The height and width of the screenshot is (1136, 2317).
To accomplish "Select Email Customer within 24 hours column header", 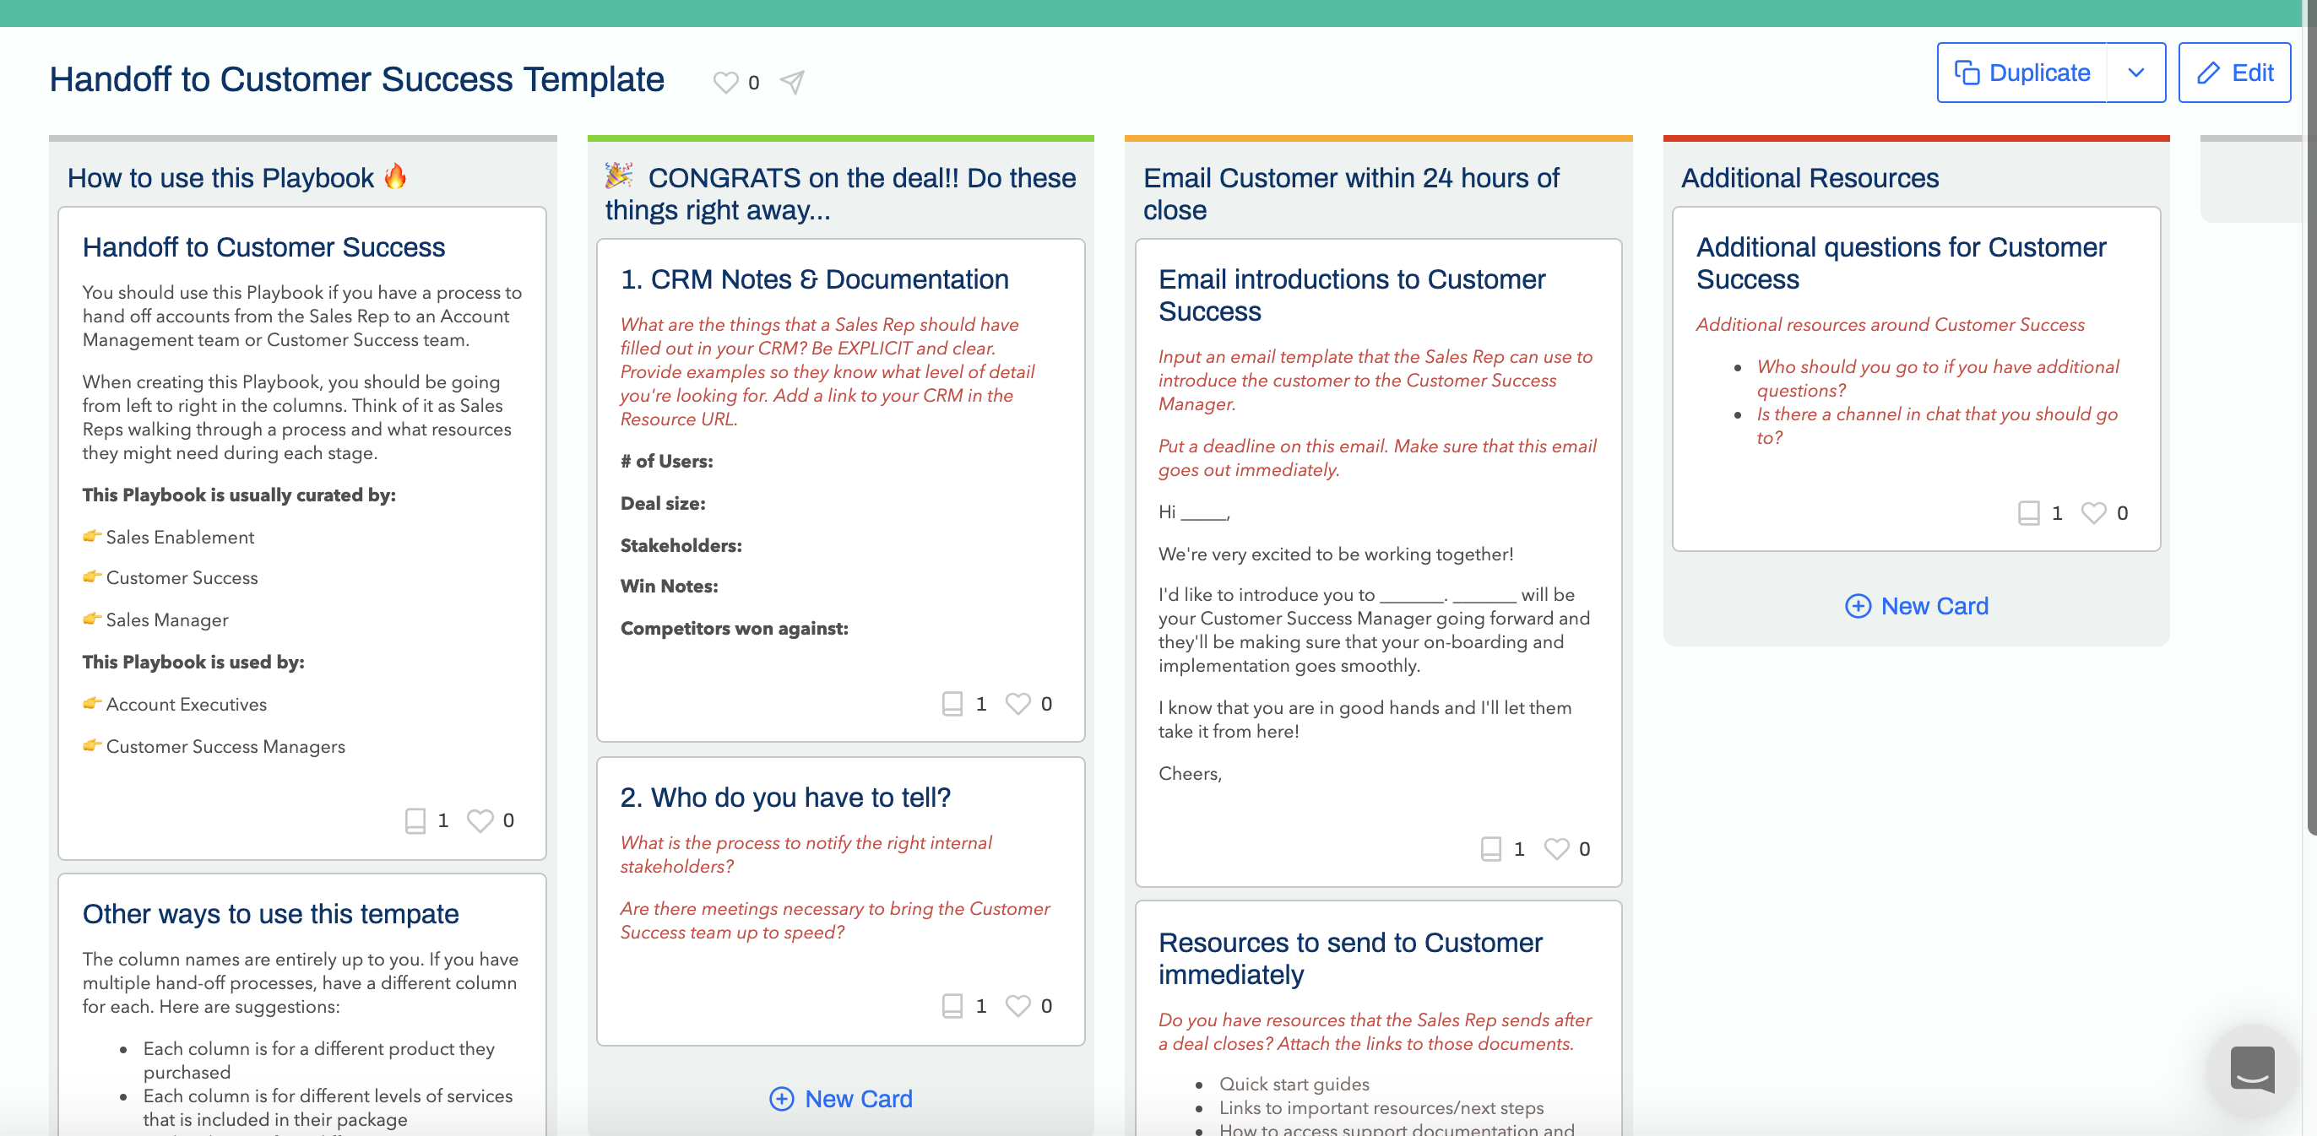I will click(1351, 194).
